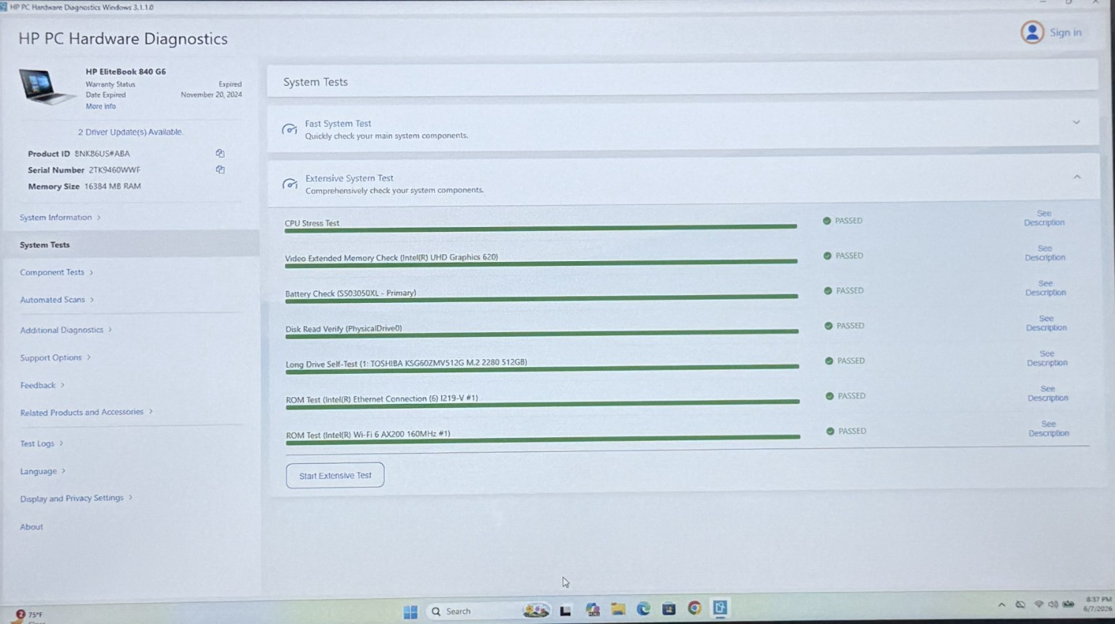Image resolution: width=1115 pixels, height=624 pixels.
Task: Open File Explorer from the taskbar
Action: tap(618, 609)
